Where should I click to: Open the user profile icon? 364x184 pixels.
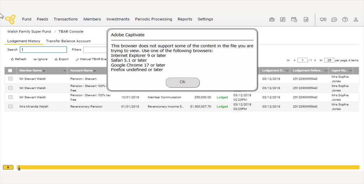coord(356,19)
